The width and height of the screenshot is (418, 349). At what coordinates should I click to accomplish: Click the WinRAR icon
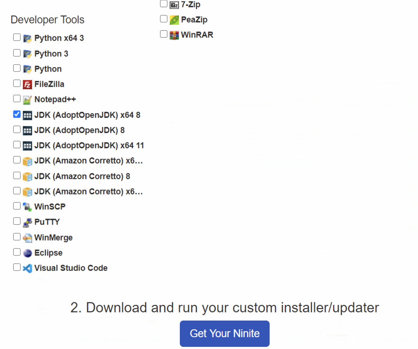pos(174,35)
